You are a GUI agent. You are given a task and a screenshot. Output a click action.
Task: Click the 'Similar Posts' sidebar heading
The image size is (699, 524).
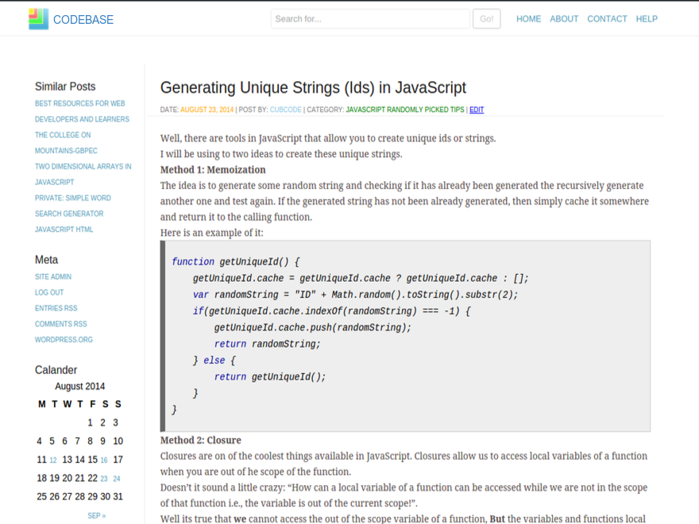(65, 87)
